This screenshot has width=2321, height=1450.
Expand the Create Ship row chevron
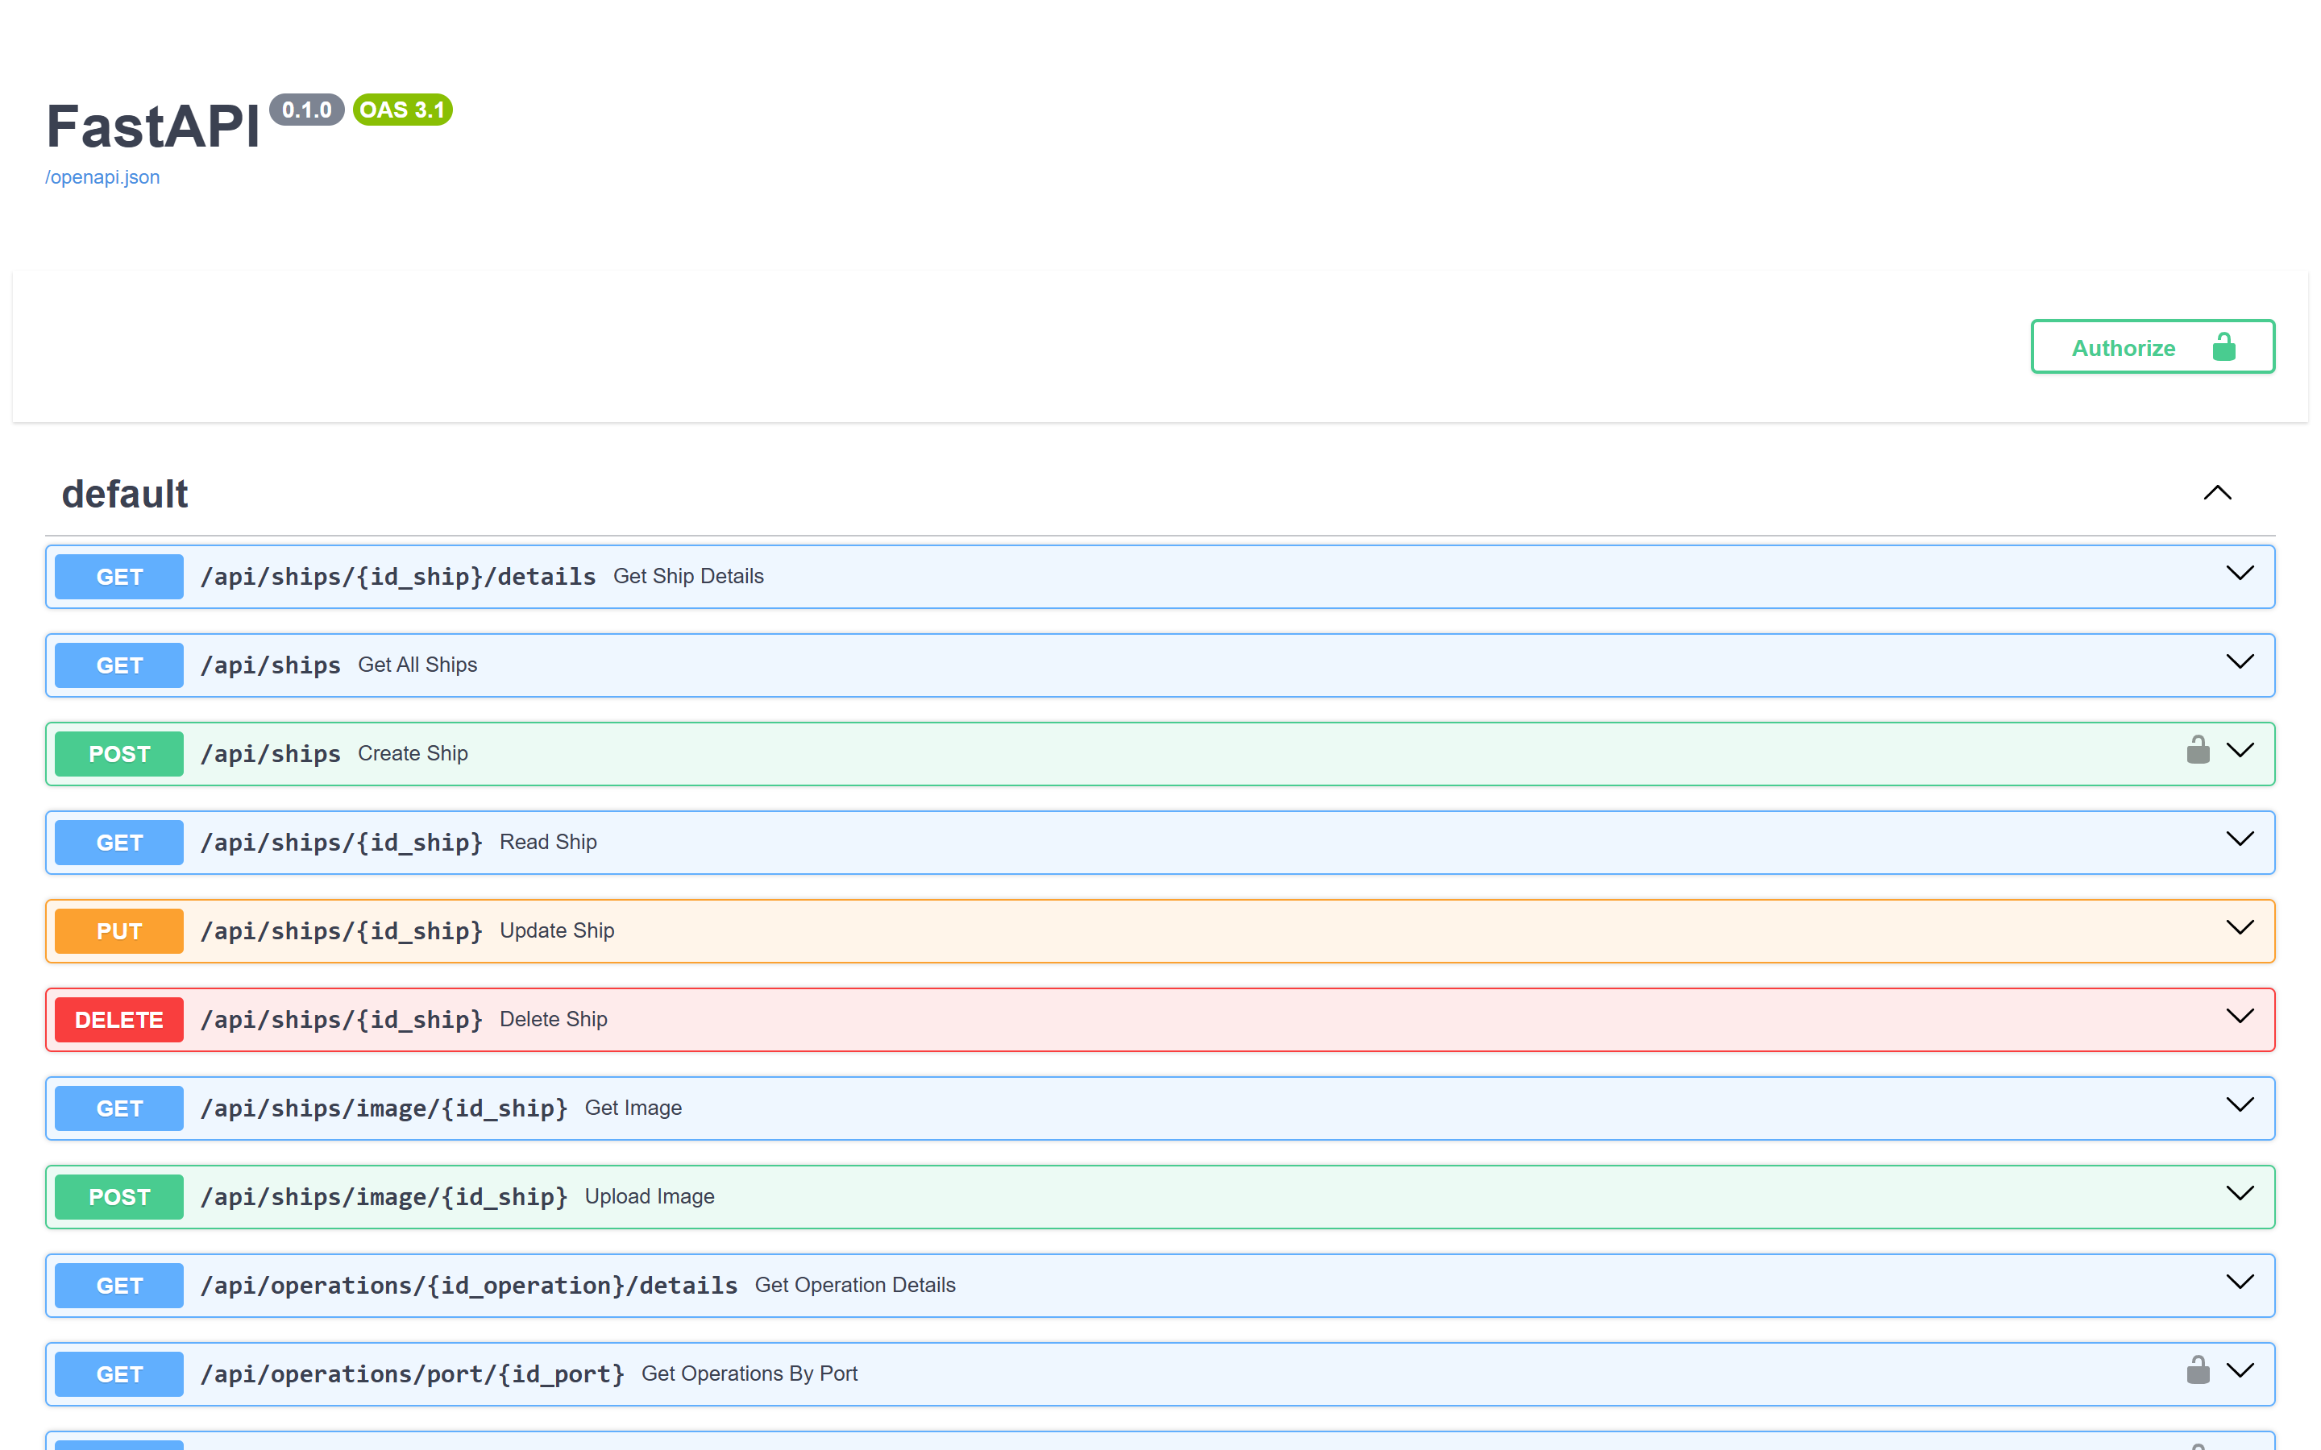coord(2240,750)
